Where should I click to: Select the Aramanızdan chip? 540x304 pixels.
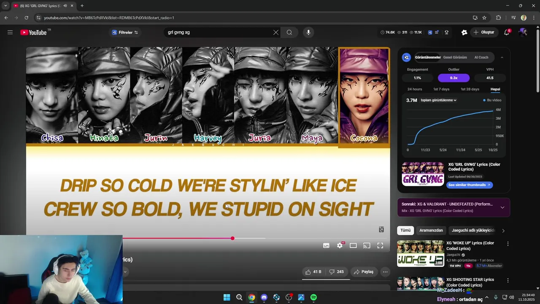[431, 231]
